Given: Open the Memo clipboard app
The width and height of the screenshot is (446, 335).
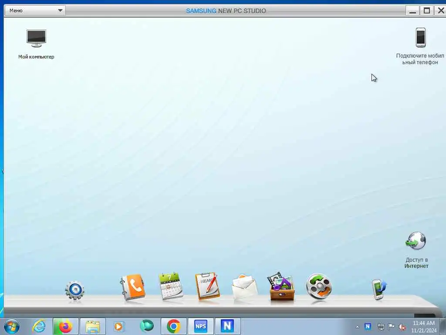Looking at the screenshot, I should (x=207, y=286).
